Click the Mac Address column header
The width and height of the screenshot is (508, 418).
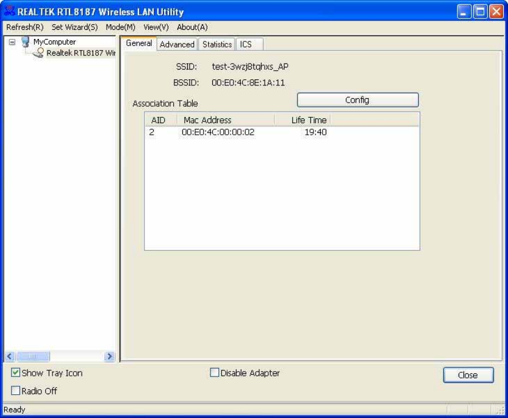click(x=226, y=120)
